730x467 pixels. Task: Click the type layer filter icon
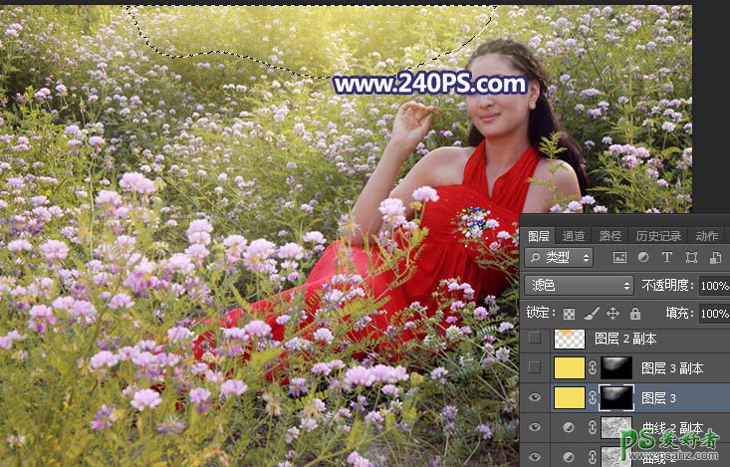pyautogui.click(x=668, y=258)
